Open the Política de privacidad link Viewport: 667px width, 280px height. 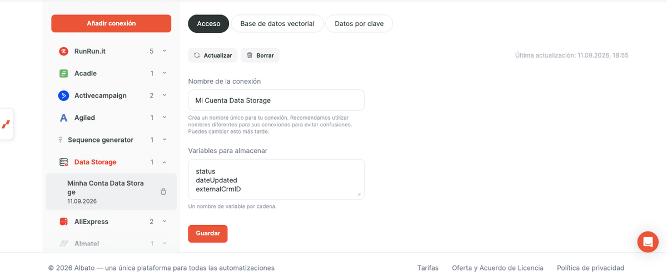tap(590, 268)
